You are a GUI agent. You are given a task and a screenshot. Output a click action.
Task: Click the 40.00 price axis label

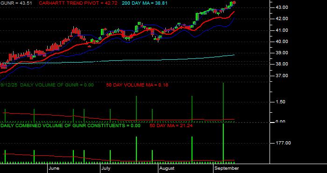click(282, 42)
